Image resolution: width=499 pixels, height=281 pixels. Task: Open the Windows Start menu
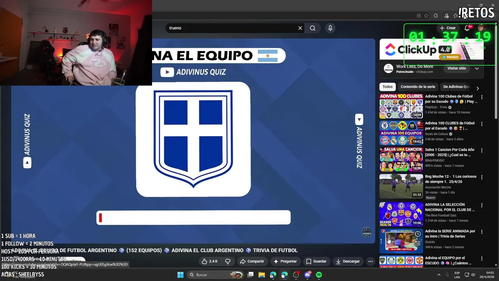point(180,275)
